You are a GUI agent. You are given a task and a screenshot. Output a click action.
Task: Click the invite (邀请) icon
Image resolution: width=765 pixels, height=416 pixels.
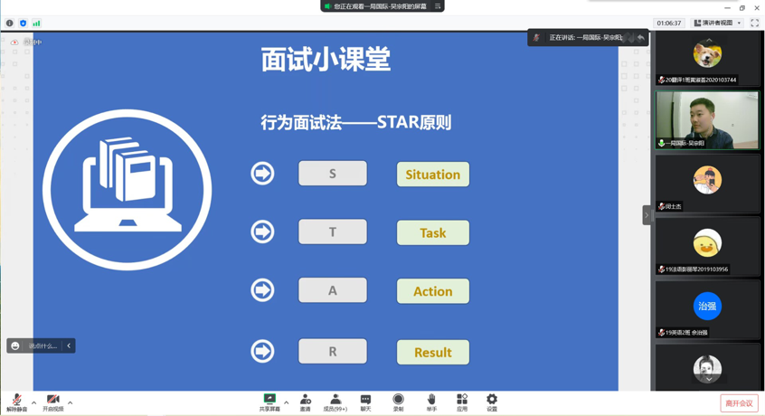point(305,402)
